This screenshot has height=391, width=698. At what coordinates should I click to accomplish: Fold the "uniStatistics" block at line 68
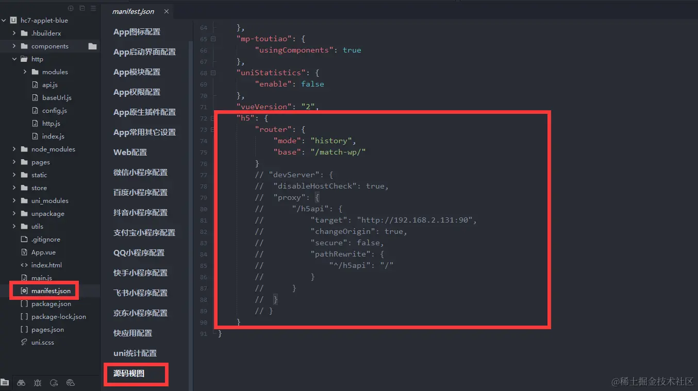coord(213,73)
